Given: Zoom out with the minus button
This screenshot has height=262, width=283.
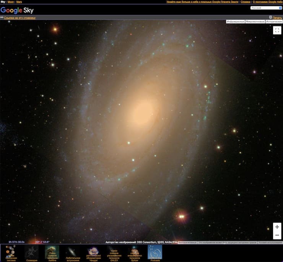Looking at the screenshot, I should coord(277,235).
